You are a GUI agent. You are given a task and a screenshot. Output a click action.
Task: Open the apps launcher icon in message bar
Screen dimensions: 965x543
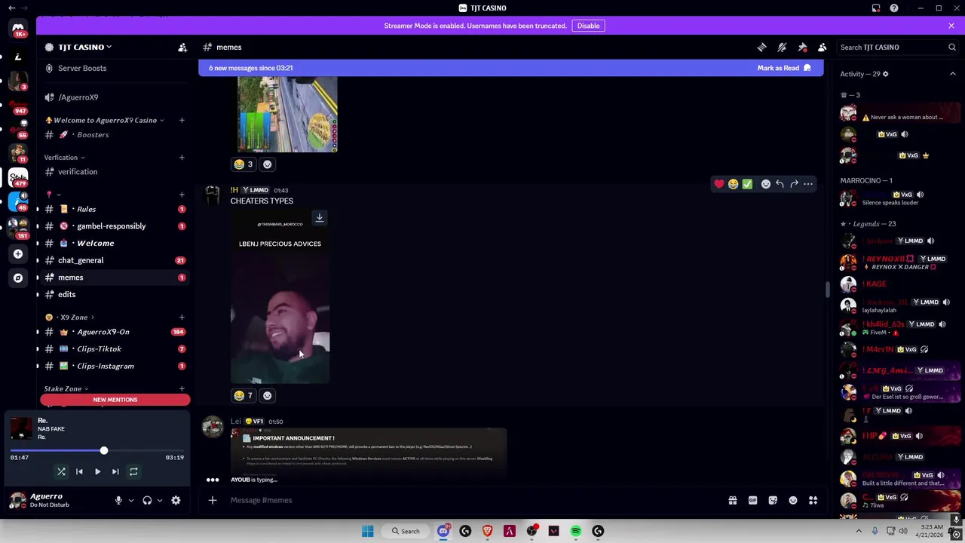[813, 500]
